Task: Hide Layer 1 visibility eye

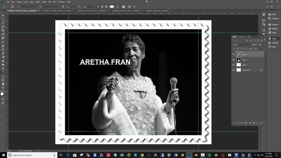Action: pyautogui.click(x=234, y=65)
